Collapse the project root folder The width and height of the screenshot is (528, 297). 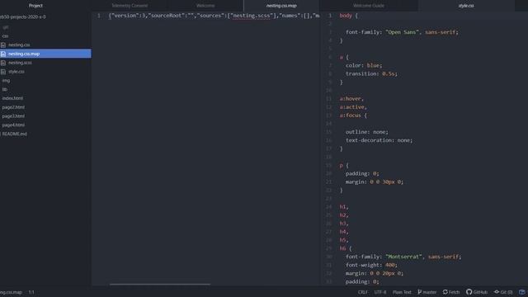point(23,16)
